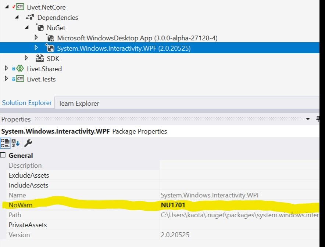The width and height of the screenshot is (325, 247).
Task: Click the Package Properties object header
Action: pos(84,131)
